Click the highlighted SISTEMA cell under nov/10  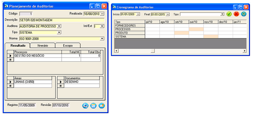tap(211, 36)
